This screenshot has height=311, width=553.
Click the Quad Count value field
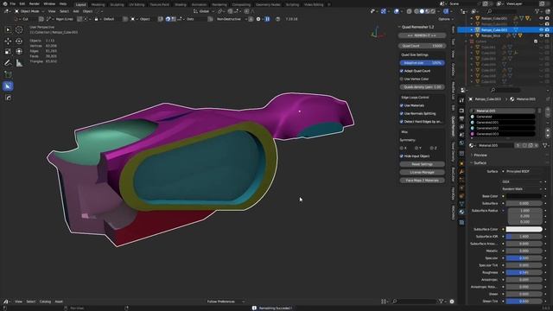point(422,46)
